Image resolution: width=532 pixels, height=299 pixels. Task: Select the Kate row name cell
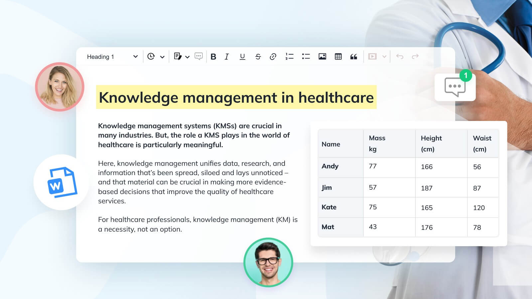[340, 207]
